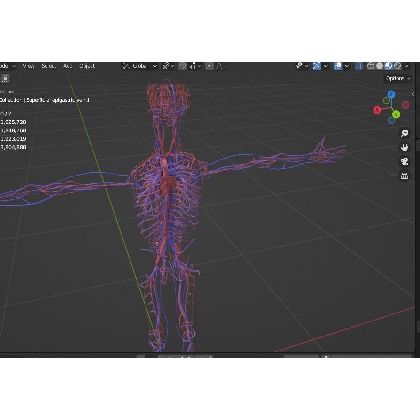Screen dimensions: 420x420
Task: Switch to Rendered viewport shading
Action: pos(397,66)
